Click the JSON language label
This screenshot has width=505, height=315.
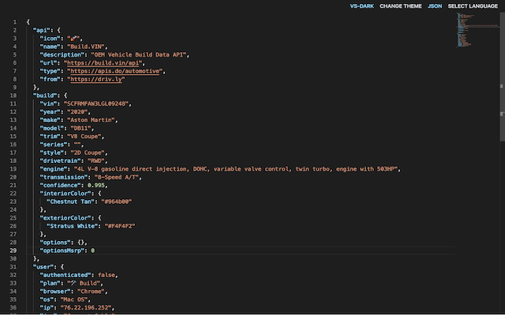[435, 6]
